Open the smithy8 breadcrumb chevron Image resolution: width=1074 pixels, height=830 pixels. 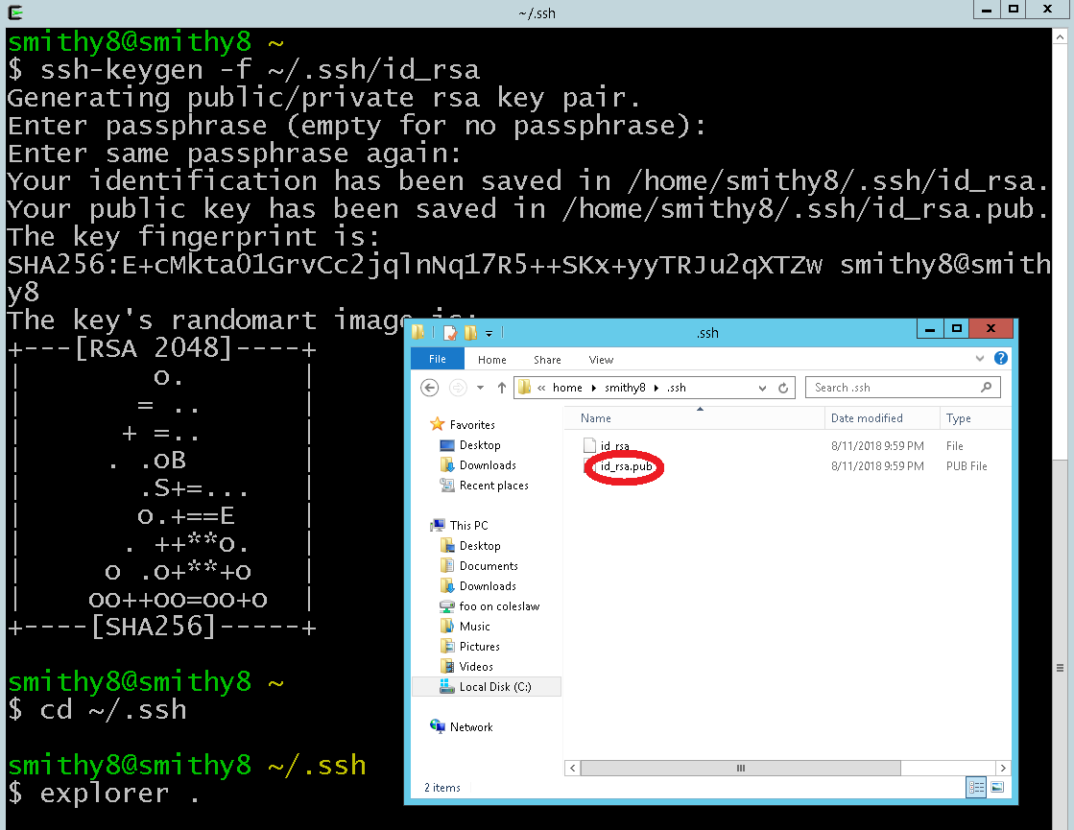pos(656,388)
